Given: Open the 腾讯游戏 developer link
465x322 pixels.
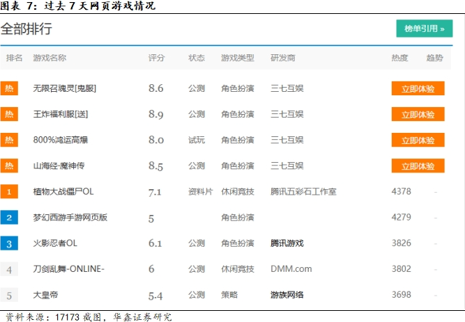Looking at the screenshot, I should (x=287, y=243).
